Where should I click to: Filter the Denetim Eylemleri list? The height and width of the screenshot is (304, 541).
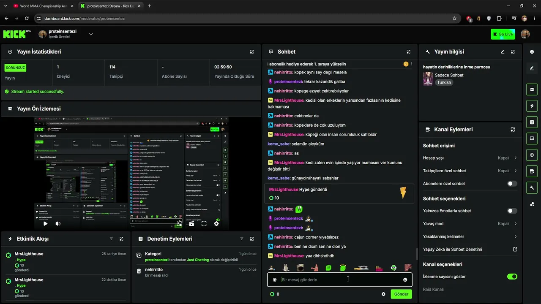tap(242, 239)
